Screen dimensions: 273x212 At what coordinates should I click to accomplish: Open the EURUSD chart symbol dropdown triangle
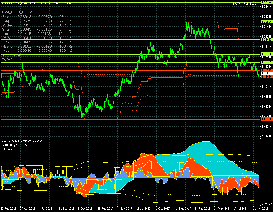tap(2, 3)
